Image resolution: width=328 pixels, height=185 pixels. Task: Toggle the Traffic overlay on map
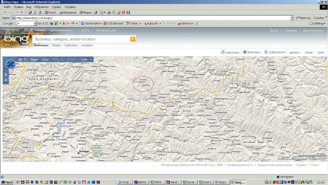pos(84,60)
